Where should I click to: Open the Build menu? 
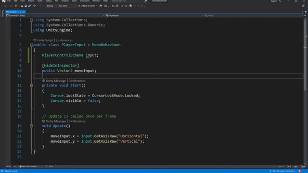click(x=40, y=1)
